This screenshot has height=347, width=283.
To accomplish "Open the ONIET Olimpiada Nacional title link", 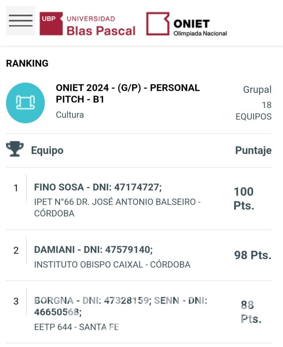I will tap(200, 27).
